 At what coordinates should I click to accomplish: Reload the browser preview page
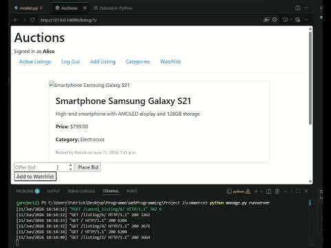(x=32, y=20)
